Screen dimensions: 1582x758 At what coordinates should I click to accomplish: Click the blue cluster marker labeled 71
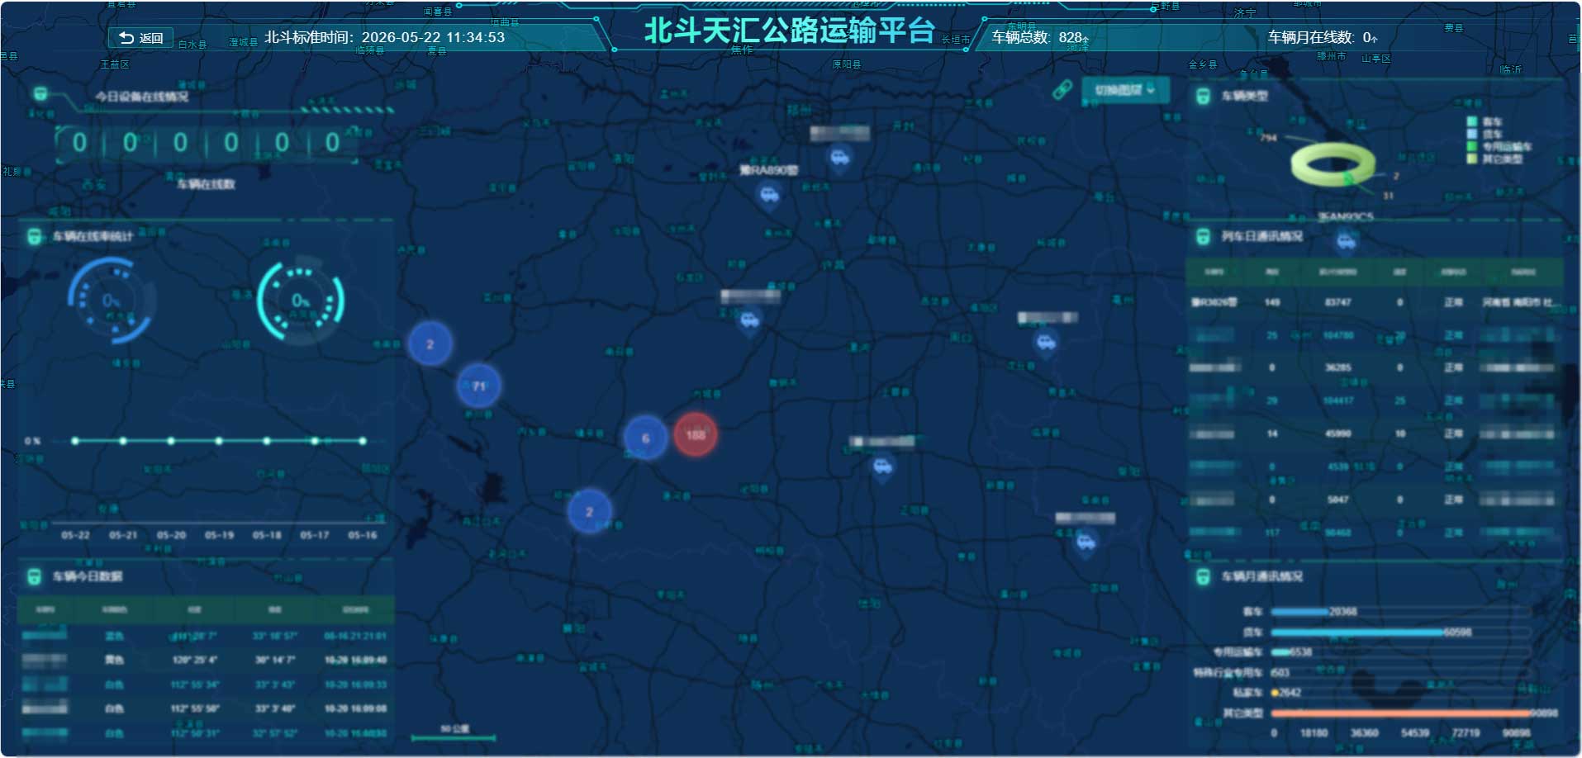(x=478, y=386)
